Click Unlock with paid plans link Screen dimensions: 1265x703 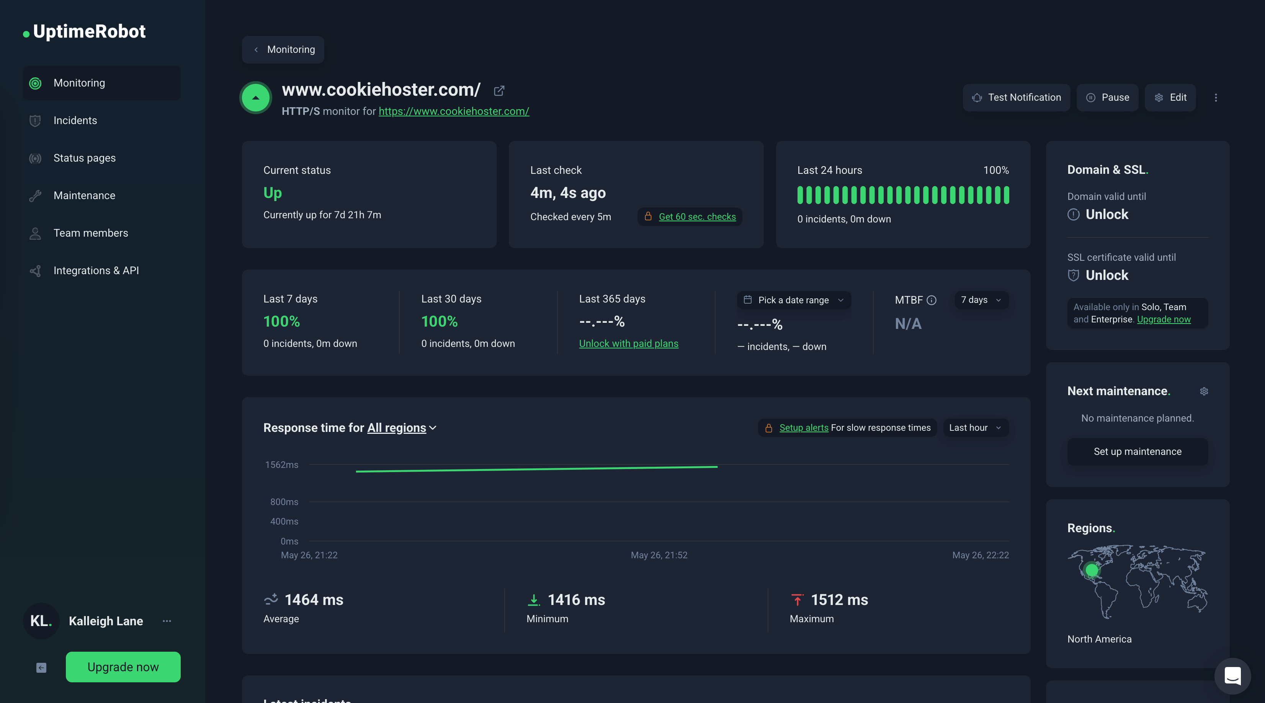[x=629, y=343]
